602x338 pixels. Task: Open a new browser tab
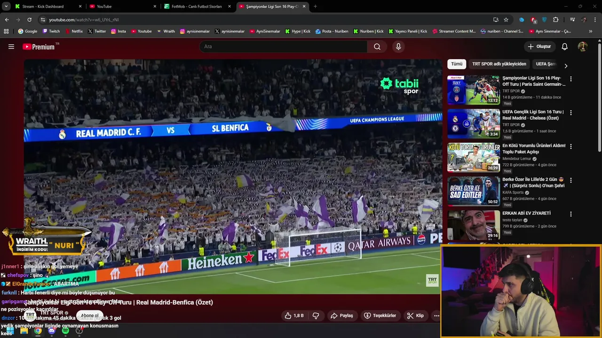pos(315,7)
